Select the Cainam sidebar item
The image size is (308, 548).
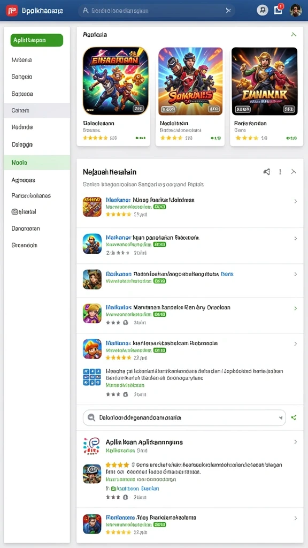pyautogui.click(x=37, y=110)
